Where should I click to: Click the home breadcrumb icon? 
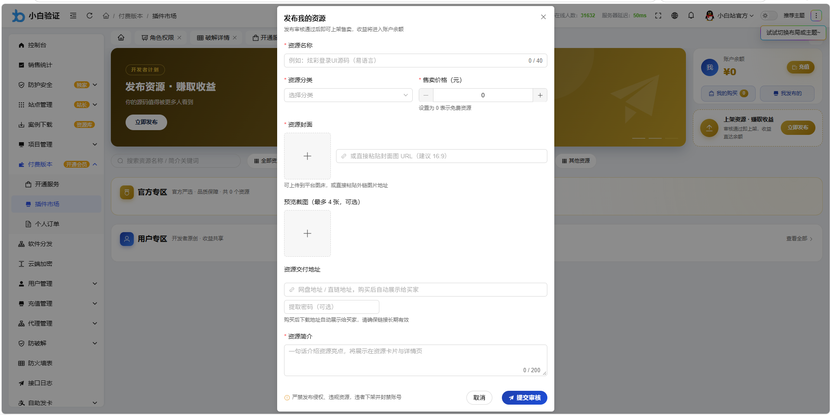coord(106,16)
